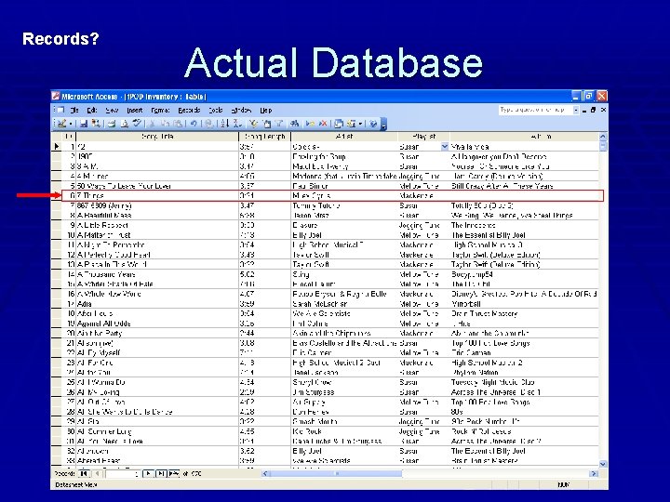Click the table control icon in menu bar
Image resolution: width=670 pixels, height=502 pixels.
coord(60,110)
